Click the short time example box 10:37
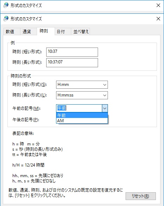The width and height of the screenshot is (164, 206). [x=72, y=52]
